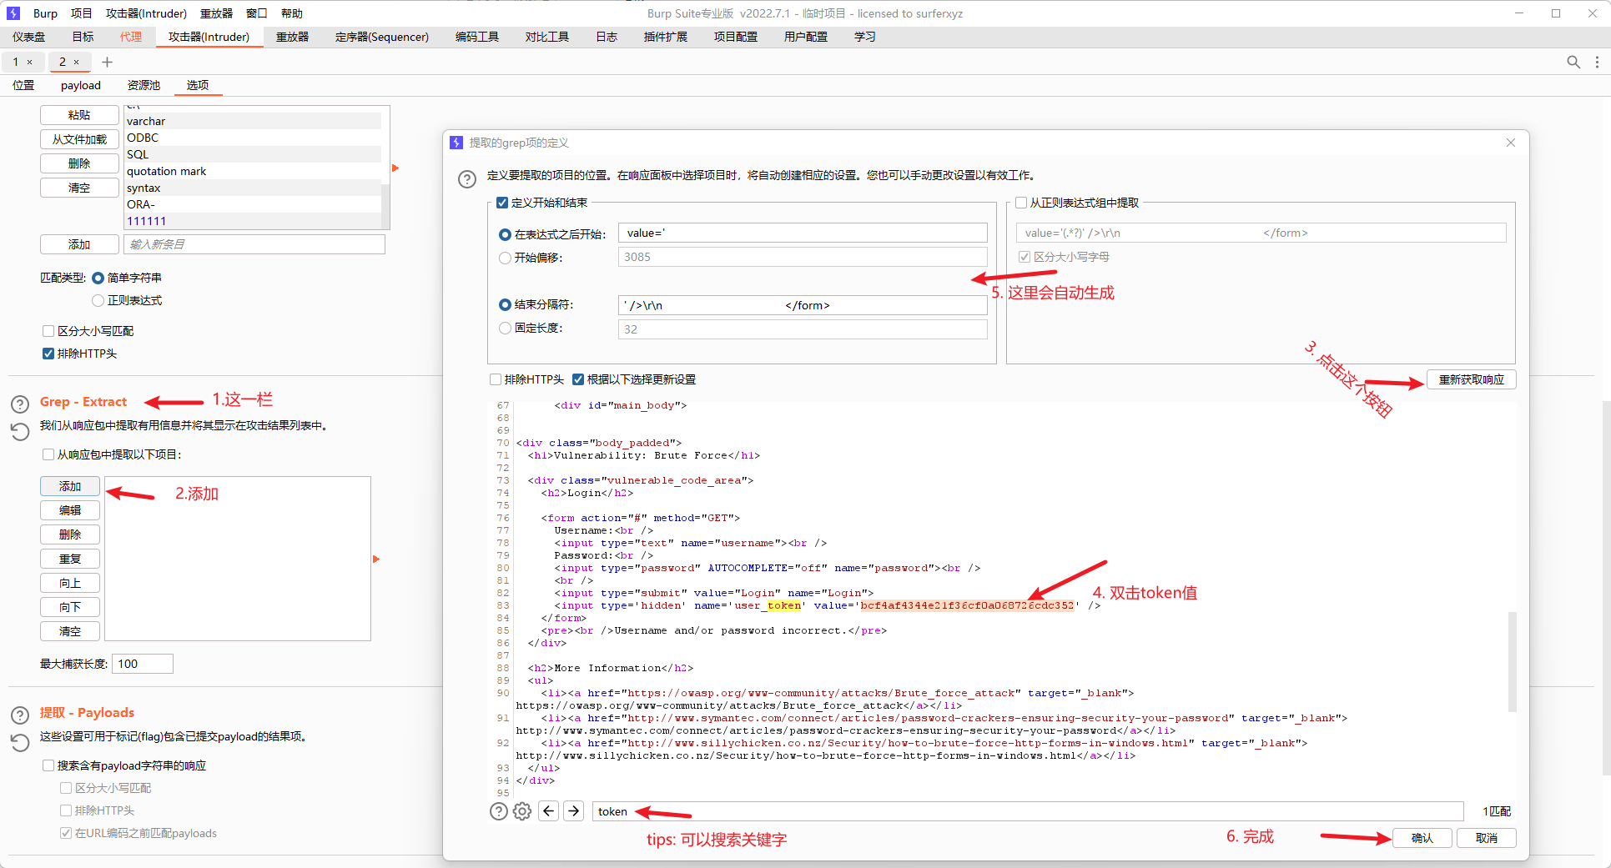Click end delimiter field
1611x868 pixels.
pos(803,305)
